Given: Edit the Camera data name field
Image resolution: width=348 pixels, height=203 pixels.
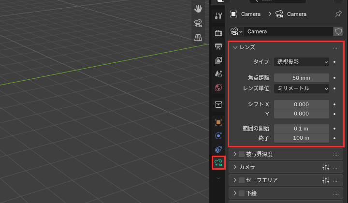Looking at the screenshot, I should pos(289,31).
